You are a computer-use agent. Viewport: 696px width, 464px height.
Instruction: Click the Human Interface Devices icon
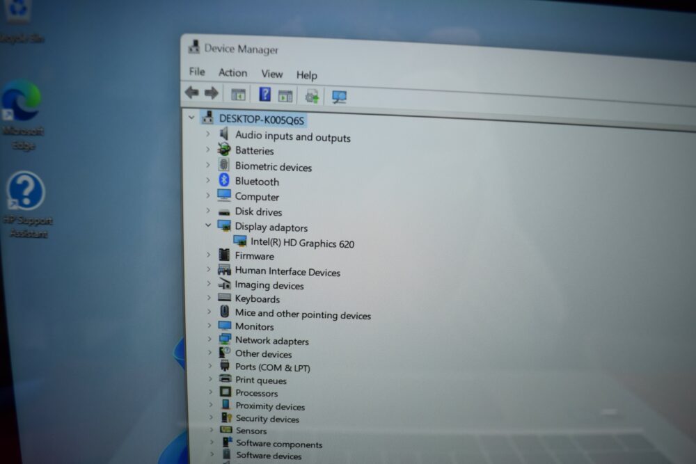click(224, 270)
